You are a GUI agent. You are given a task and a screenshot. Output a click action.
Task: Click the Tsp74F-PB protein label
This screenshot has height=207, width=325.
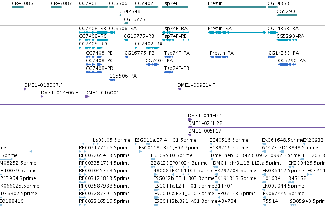pyautogui.click(x=176, y=68)
